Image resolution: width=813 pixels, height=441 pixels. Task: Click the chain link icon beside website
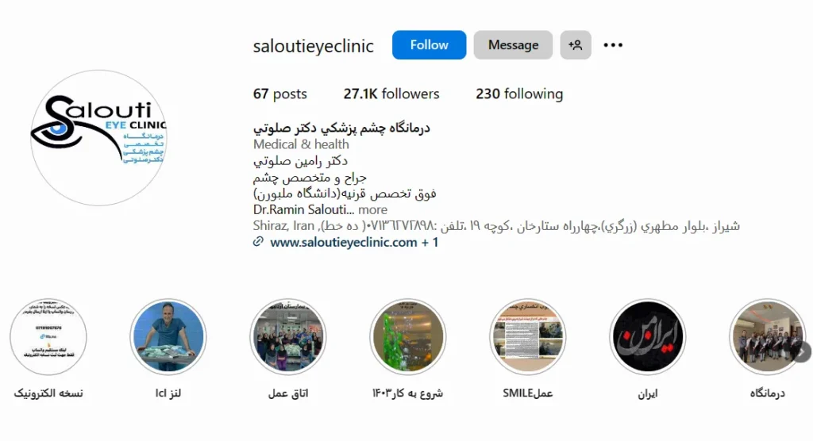258,241
